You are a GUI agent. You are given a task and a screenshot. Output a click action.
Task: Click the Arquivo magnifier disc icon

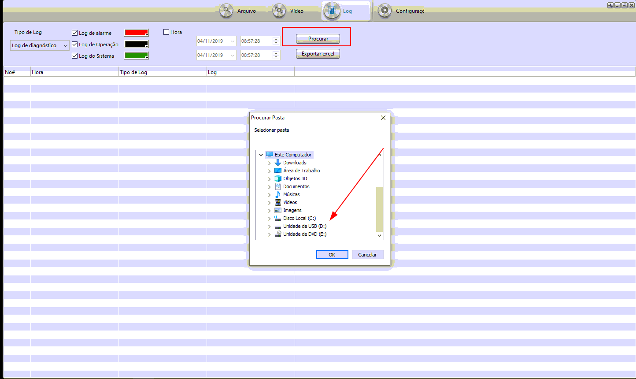(226, 11)
